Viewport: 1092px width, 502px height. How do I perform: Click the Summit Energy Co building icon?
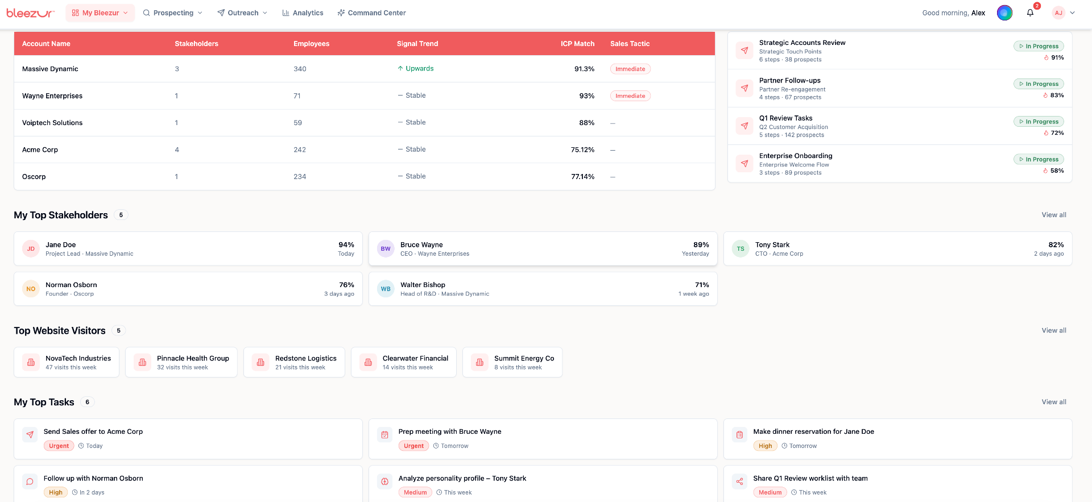(479, 362)
